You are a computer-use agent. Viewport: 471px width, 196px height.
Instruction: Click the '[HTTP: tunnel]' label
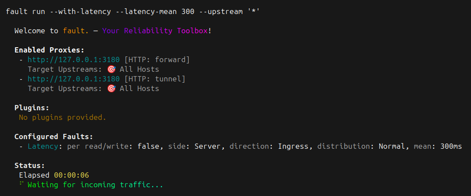pyautogui.click(x=155, y=79)
